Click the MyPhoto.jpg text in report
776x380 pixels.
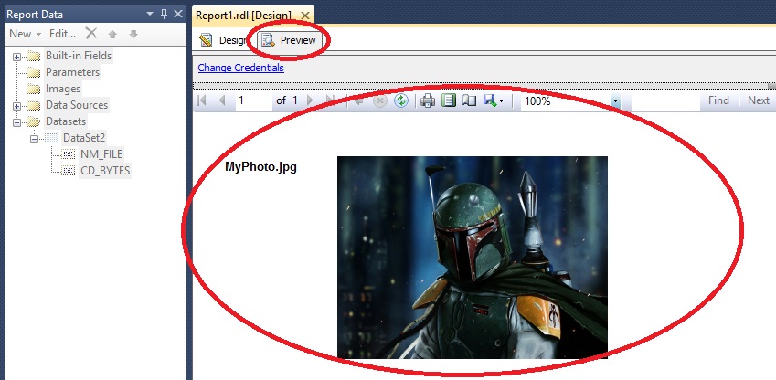(260, 167)
